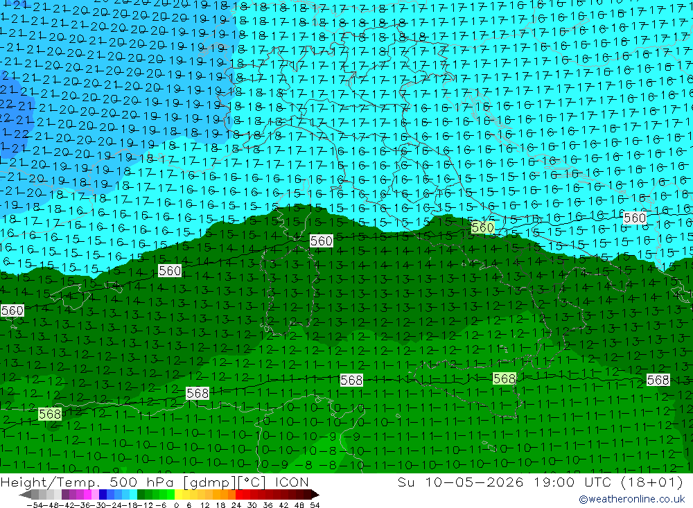This screenshot has width=693, height=508.
Task: Click the gray left arrow of color scale
Action: [25, 494]
